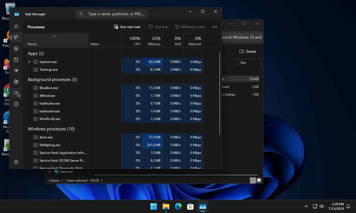The image size is (356, 213).
Task: Click the Bloatbox.exe process icon
Action: pyautogui.click(x=35, y=88)
